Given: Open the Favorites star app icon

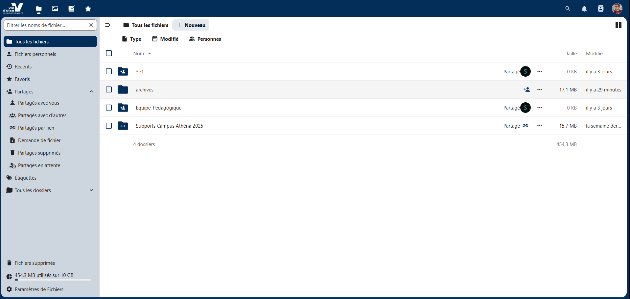Looking at the screenshot, I should click(88, 9).
